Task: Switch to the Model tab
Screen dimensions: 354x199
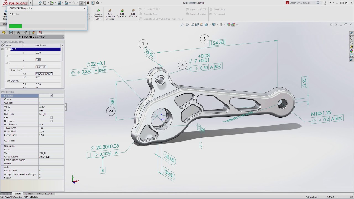Action: pyautogui.click(x=18, y=193)
